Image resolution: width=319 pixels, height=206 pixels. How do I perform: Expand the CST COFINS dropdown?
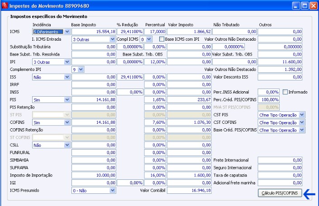coord(302,122)
